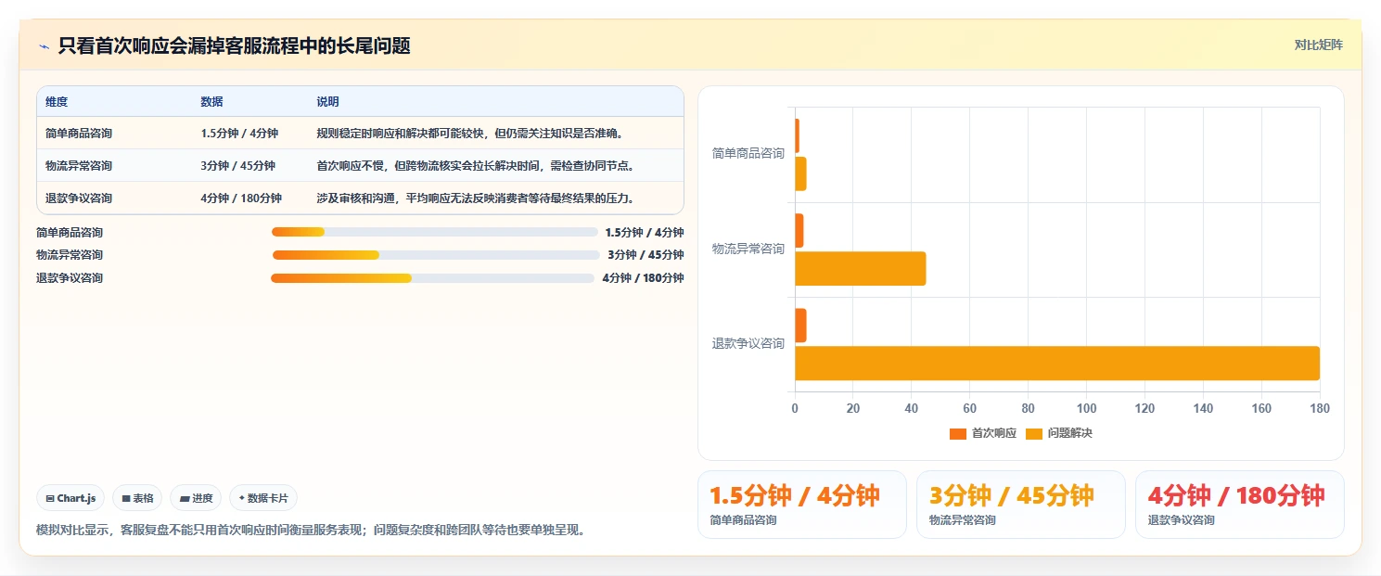The width and height of the screenshot is (1381, 576).
Task: Open the 1.5分钟 / 4分钟 data card
Action: [x=802, y=505]
